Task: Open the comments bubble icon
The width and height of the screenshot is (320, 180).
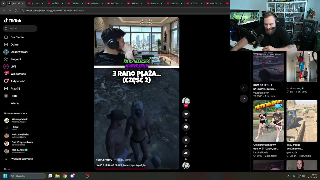Action: (x=186, y=127)
